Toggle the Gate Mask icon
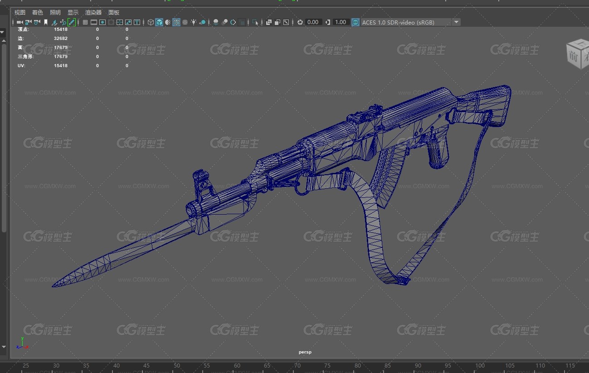The image size is (589, 373). 111,22
